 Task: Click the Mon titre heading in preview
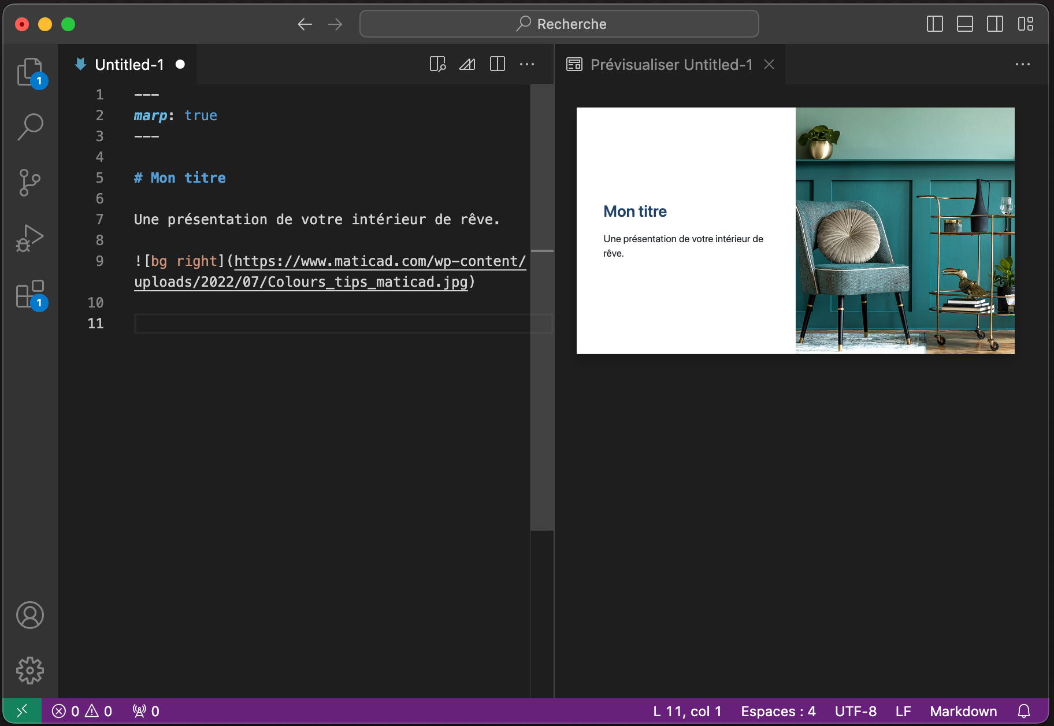point(635,212)
